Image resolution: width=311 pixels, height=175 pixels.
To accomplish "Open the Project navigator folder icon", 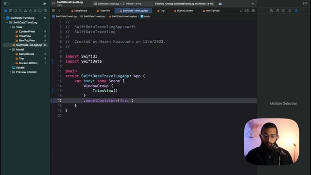I will [x=6, y=11].
